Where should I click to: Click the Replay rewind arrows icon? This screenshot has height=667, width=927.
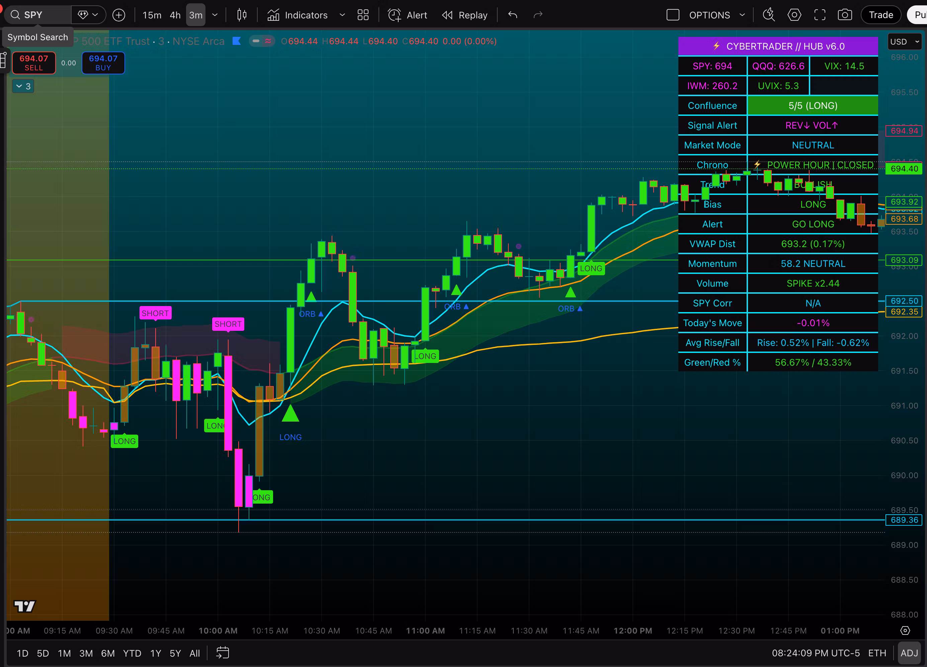click(447, 15)
